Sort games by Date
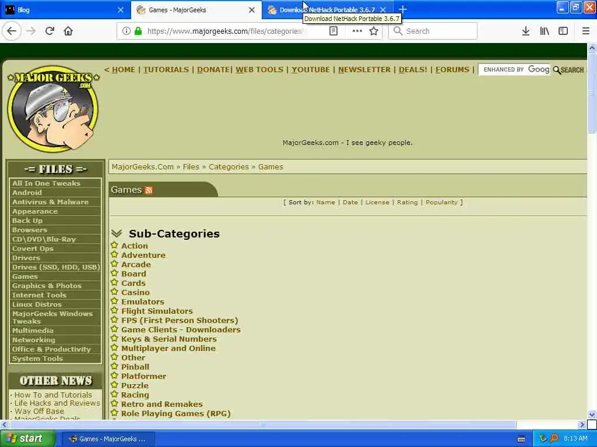This screenshot has height=447, width=597. pos(350,202)
